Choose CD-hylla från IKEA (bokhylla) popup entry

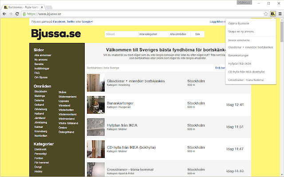click(246, 72)
